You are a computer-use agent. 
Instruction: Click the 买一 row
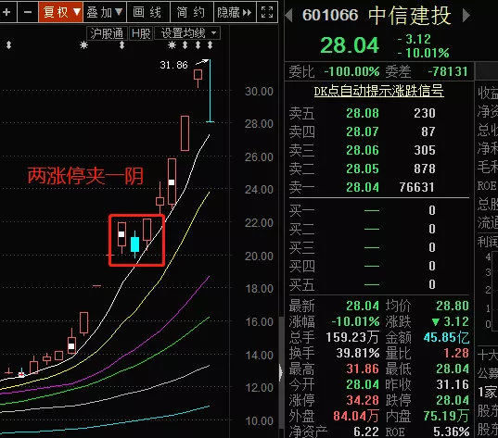click(x=378, y=210)
